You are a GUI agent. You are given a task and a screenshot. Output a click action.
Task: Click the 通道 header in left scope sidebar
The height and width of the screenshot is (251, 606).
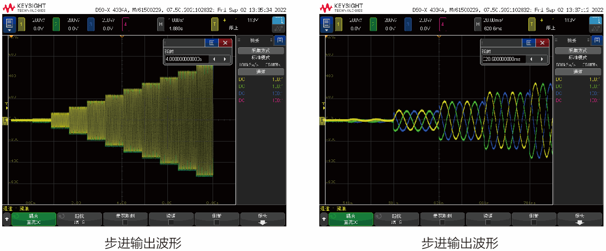point(261,72)
